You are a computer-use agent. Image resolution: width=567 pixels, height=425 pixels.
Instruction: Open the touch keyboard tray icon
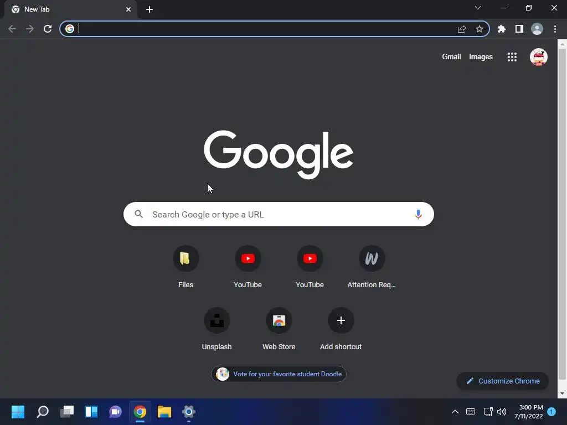click(x=471, y=412)
